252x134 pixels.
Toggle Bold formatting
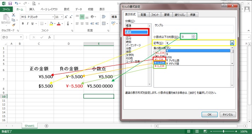[23, 23]
